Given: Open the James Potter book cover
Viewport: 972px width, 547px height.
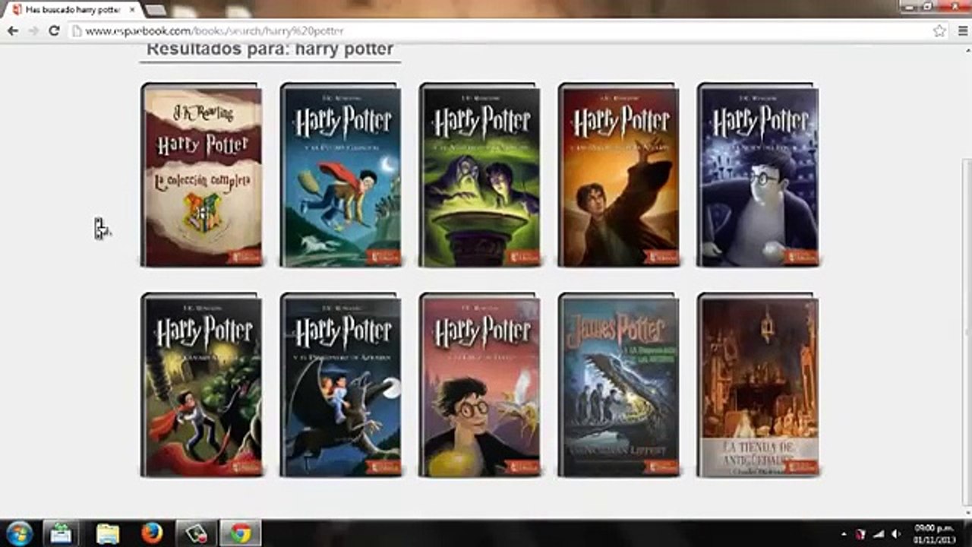Looking at the screenshot, I should click(619, 385).
